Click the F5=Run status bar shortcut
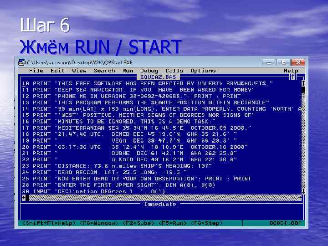The image size is (328, 246). point(173,223)
